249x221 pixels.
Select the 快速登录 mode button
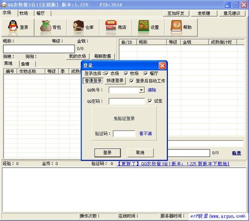pos(115,81)
